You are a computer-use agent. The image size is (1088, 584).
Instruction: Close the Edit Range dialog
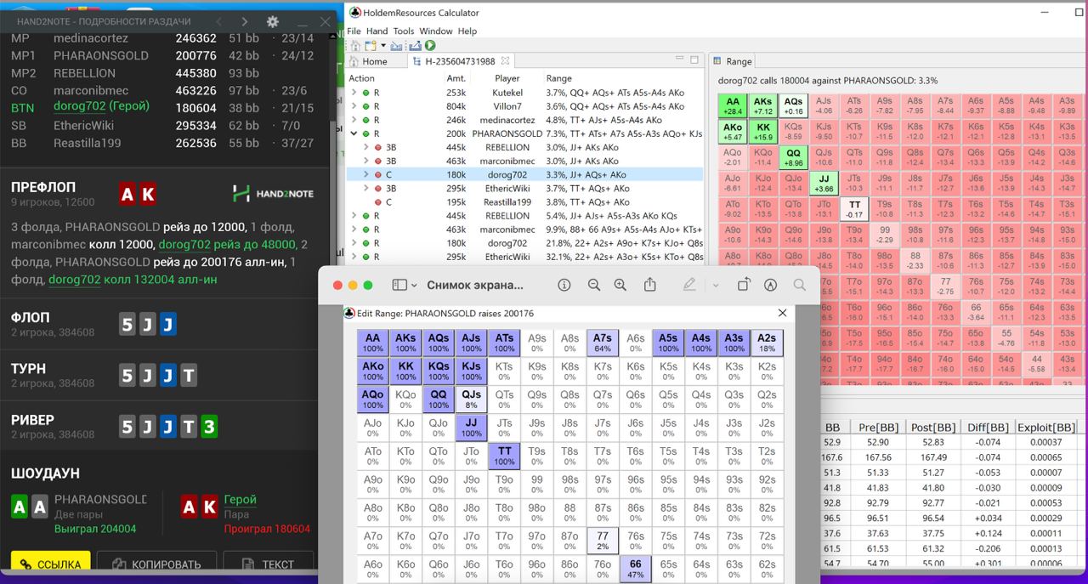coord(783,313)
